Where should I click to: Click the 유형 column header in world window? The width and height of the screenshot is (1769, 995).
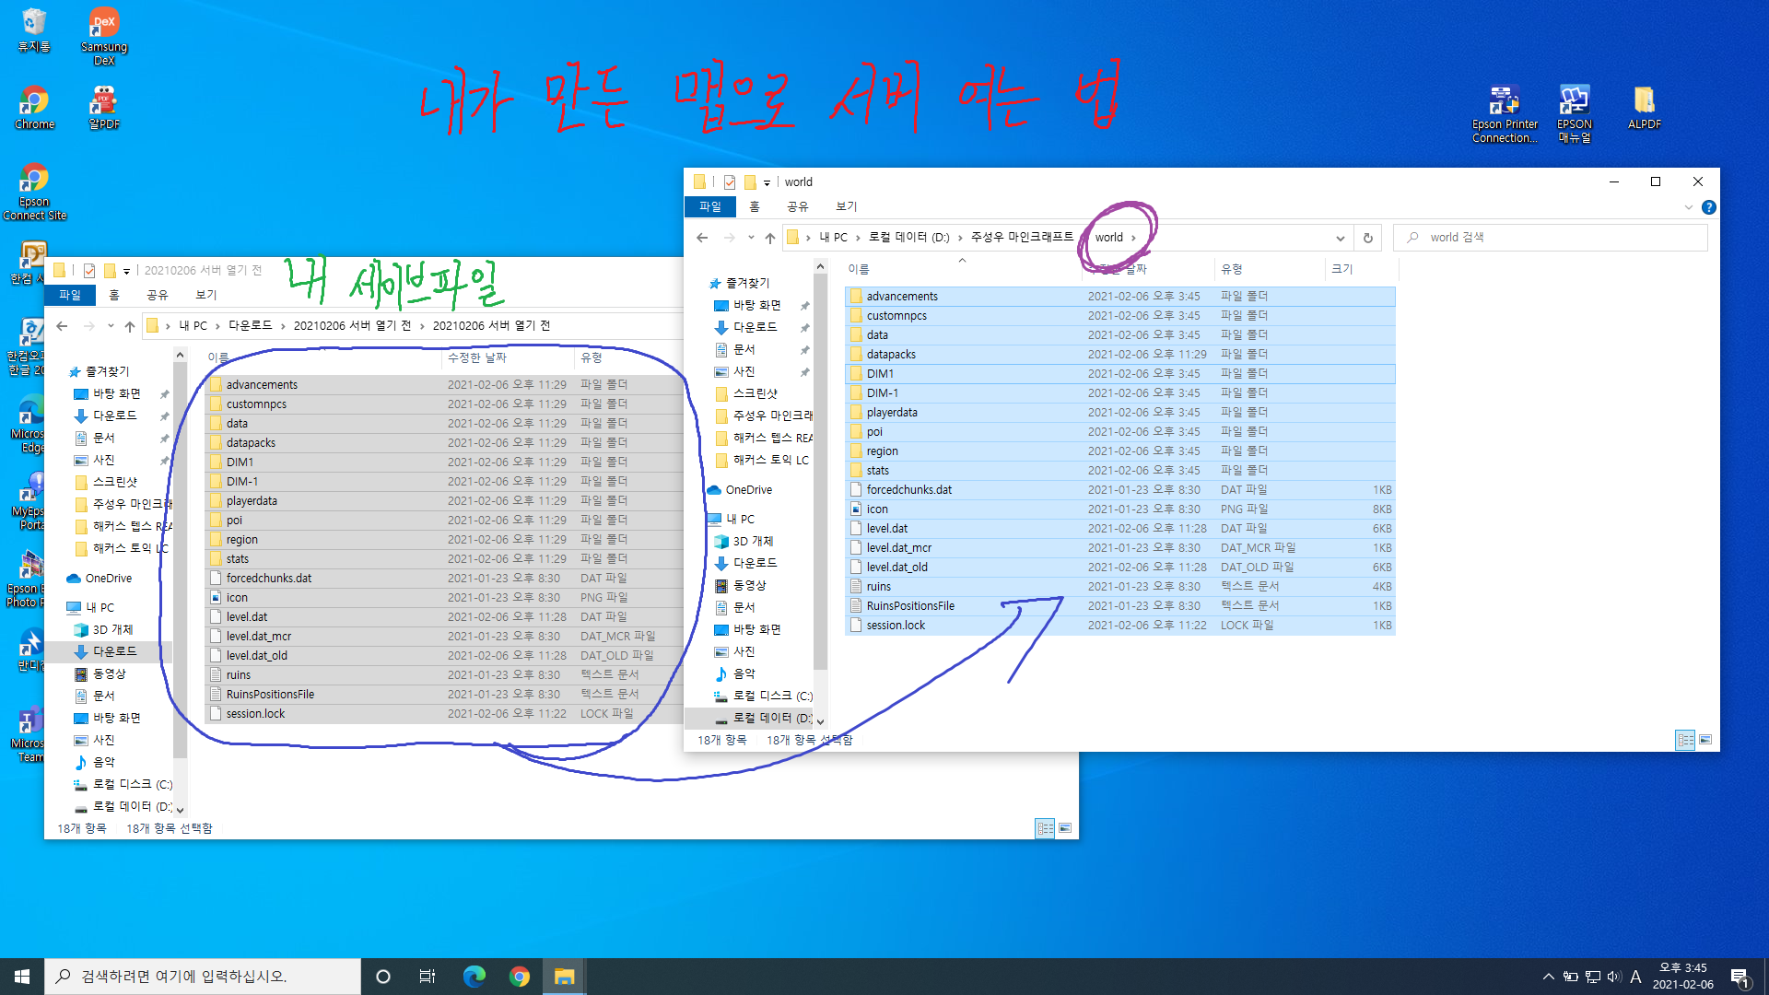(x=1232, y=269)
